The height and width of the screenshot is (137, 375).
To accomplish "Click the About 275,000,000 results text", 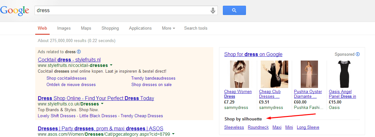I will [77, 41].
